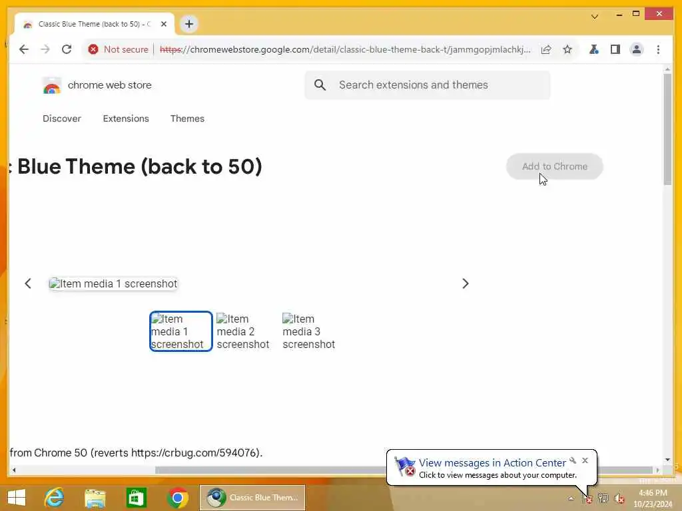Close the Classic Blue Theme tab
Image resolution: width=682 pixels, height=511 pixels.
coord(164,24)
